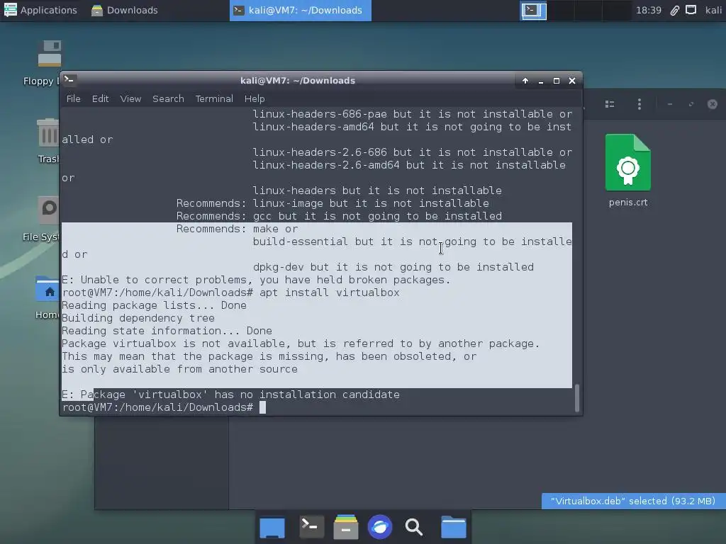Select the penis.crt certificate file icon
This screenshot has width=726, height=544.
click(628, 162)
